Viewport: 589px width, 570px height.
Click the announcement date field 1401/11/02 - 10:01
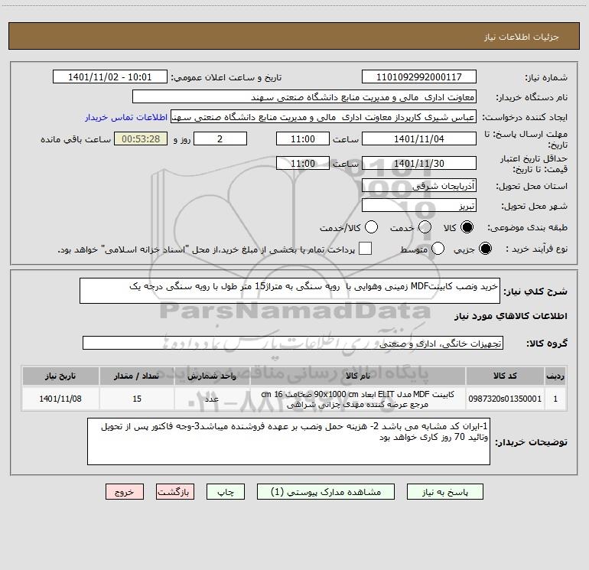click(x=110, y=77)
